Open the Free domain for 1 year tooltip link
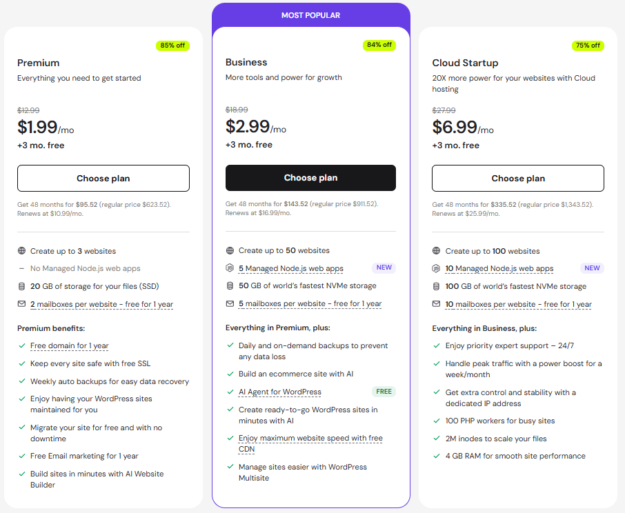This screenshot has width=625, height=513. tap(69, 346)
